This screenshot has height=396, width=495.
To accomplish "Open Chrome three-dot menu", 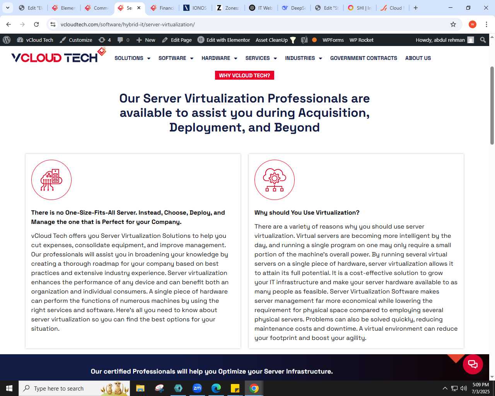I will pyautogui.click(x=486, y=24).
